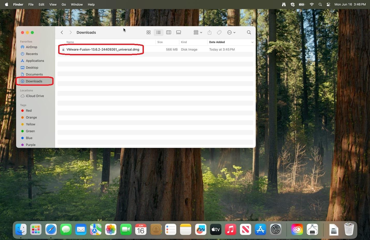This screenshot has height=240, width=370.
Task: Select Downloads in the sidebar
Action: point(35,81)
